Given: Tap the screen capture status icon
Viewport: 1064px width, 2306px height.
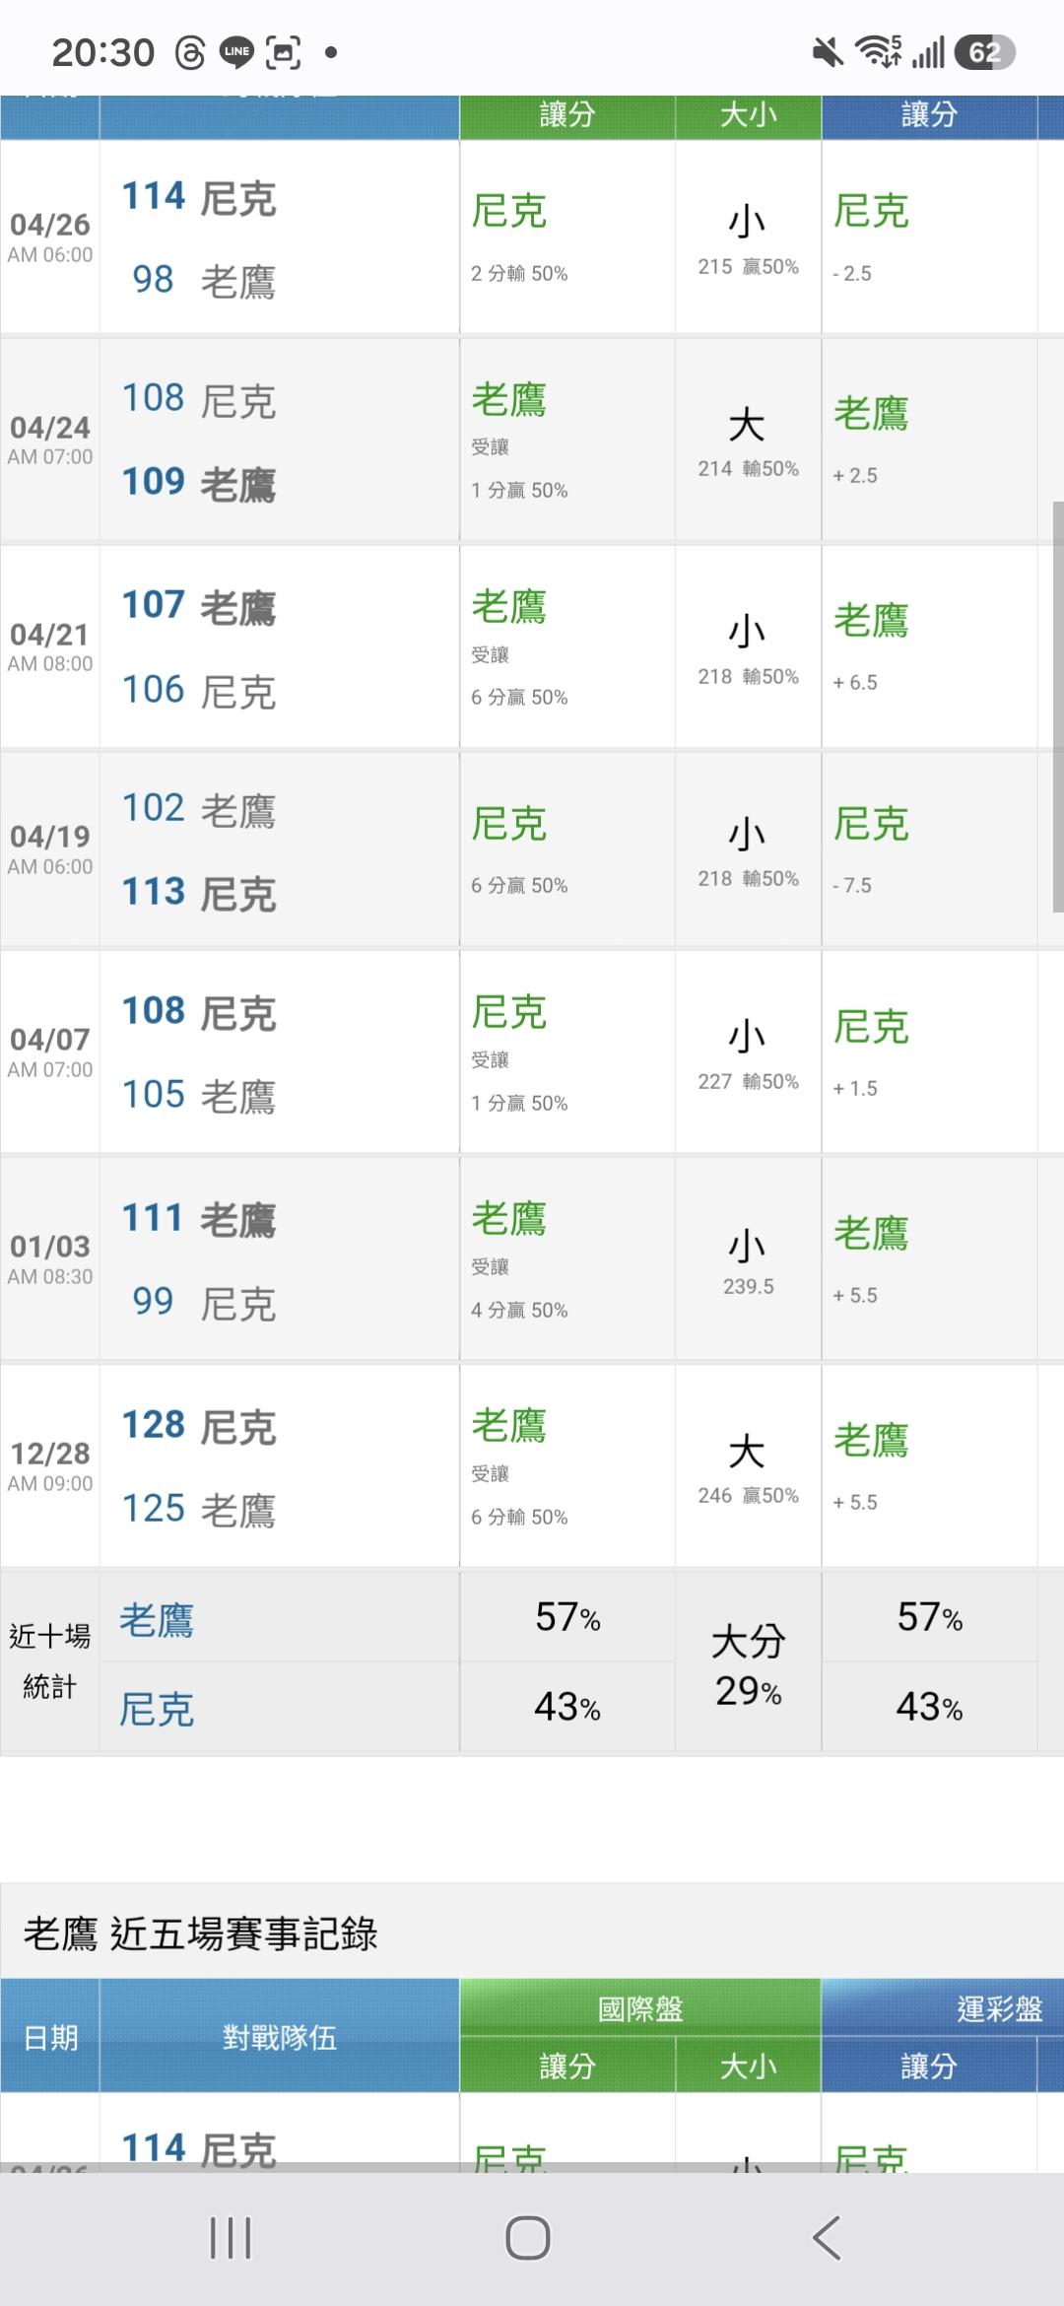Looking at the screenshot, I should tap(284, 52).
